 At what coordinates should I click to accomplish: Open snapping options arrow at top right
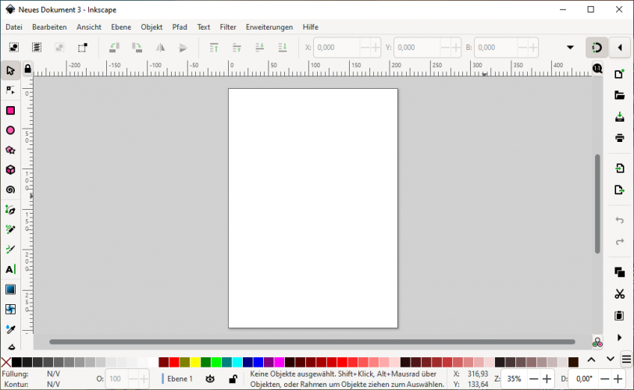pyautogui.click(x=619, y=48)
